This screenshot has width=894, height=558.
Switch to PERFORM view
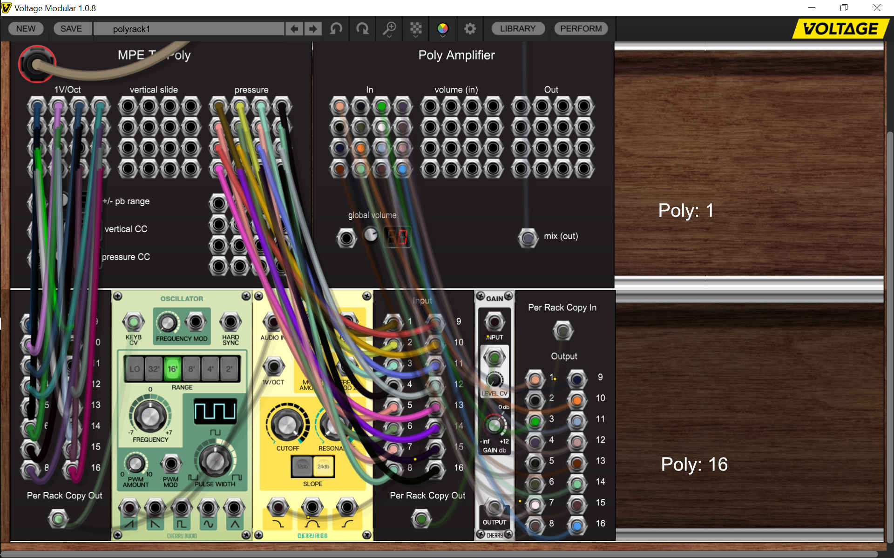click(x=581, y=29)
